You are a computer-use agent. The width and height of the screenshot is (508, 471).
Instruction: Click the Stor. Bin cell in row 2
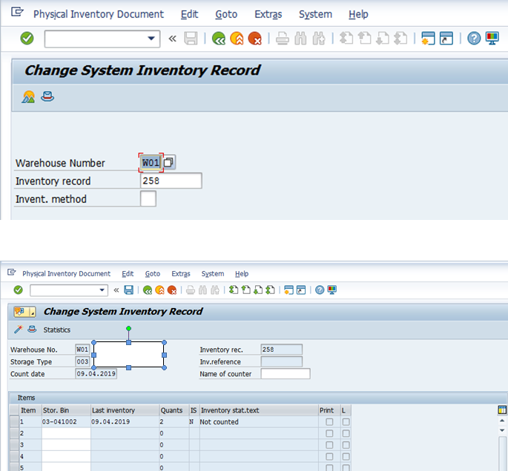(66, 433)
